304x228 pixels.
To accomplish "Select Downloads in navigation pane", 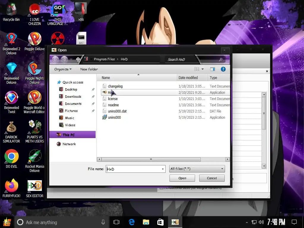I will (73, 96).
